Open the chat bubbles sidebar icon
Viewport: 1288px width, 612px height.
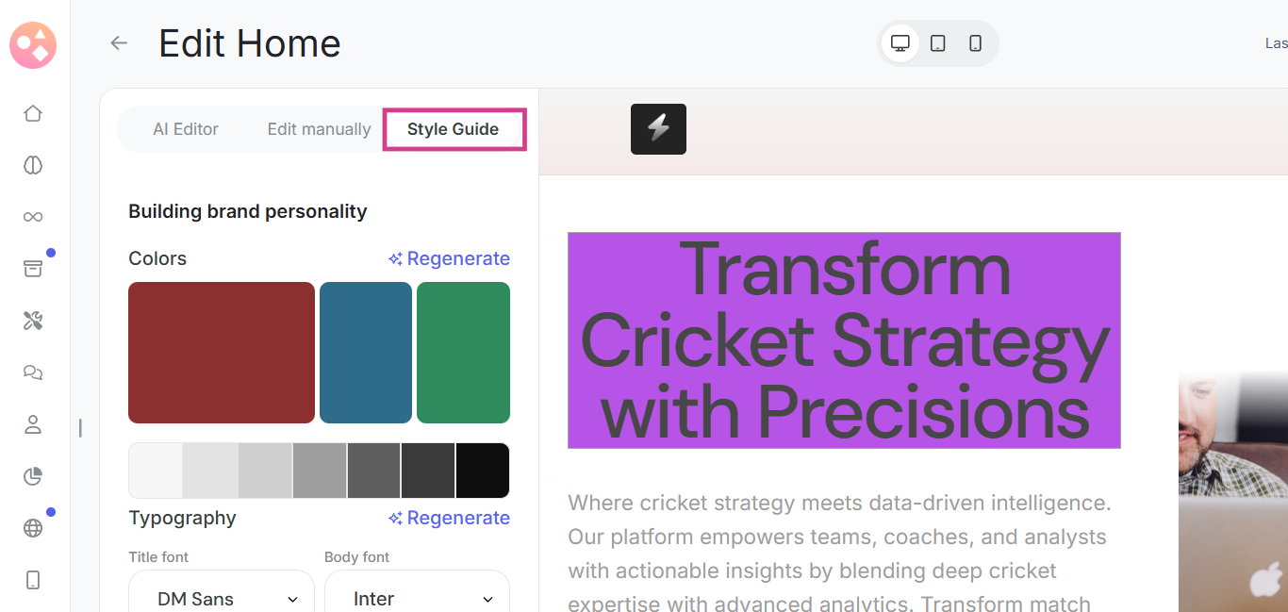33,372
